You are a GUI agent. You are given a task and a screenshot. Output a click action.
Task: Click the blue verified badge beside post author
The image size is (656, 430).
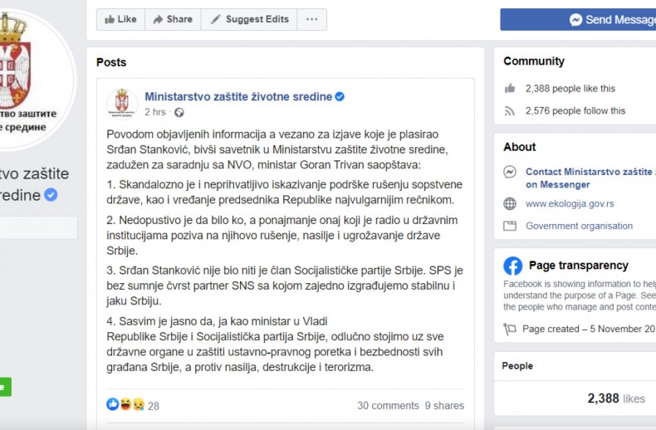(340, 96)
